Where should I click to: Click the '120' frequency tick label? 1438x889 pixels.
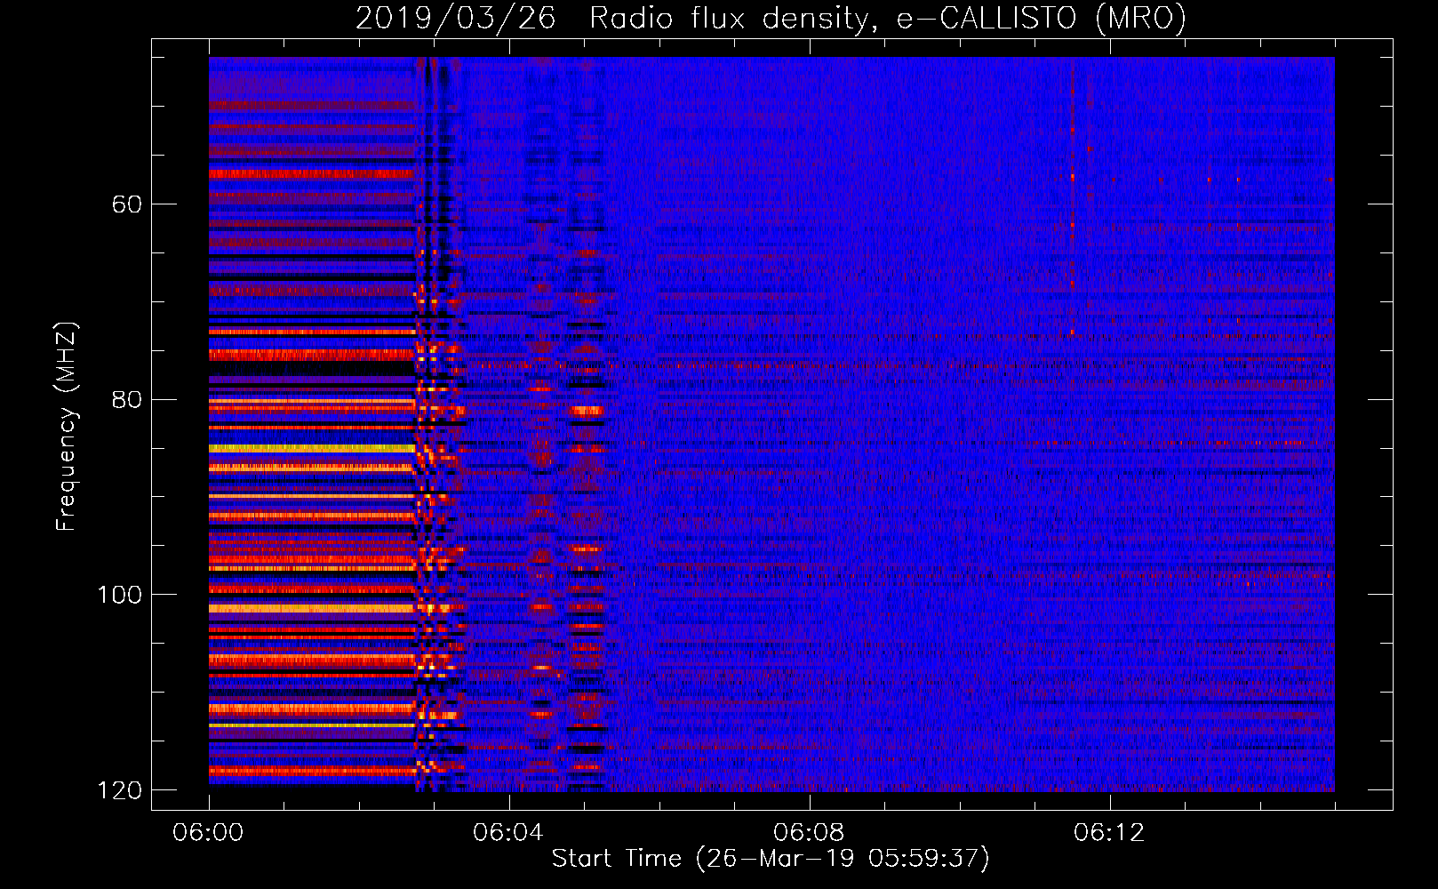tap(119, 790)
